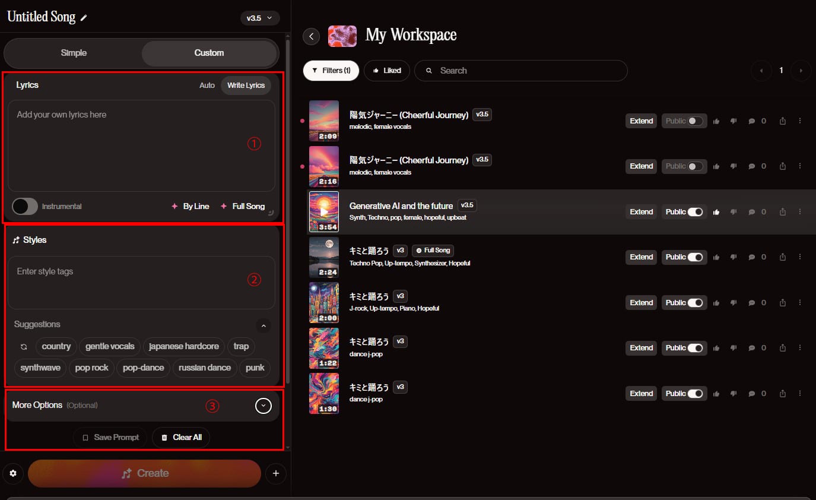
Task: Go back with the workspace back arrow
Action: pos(311,36)
